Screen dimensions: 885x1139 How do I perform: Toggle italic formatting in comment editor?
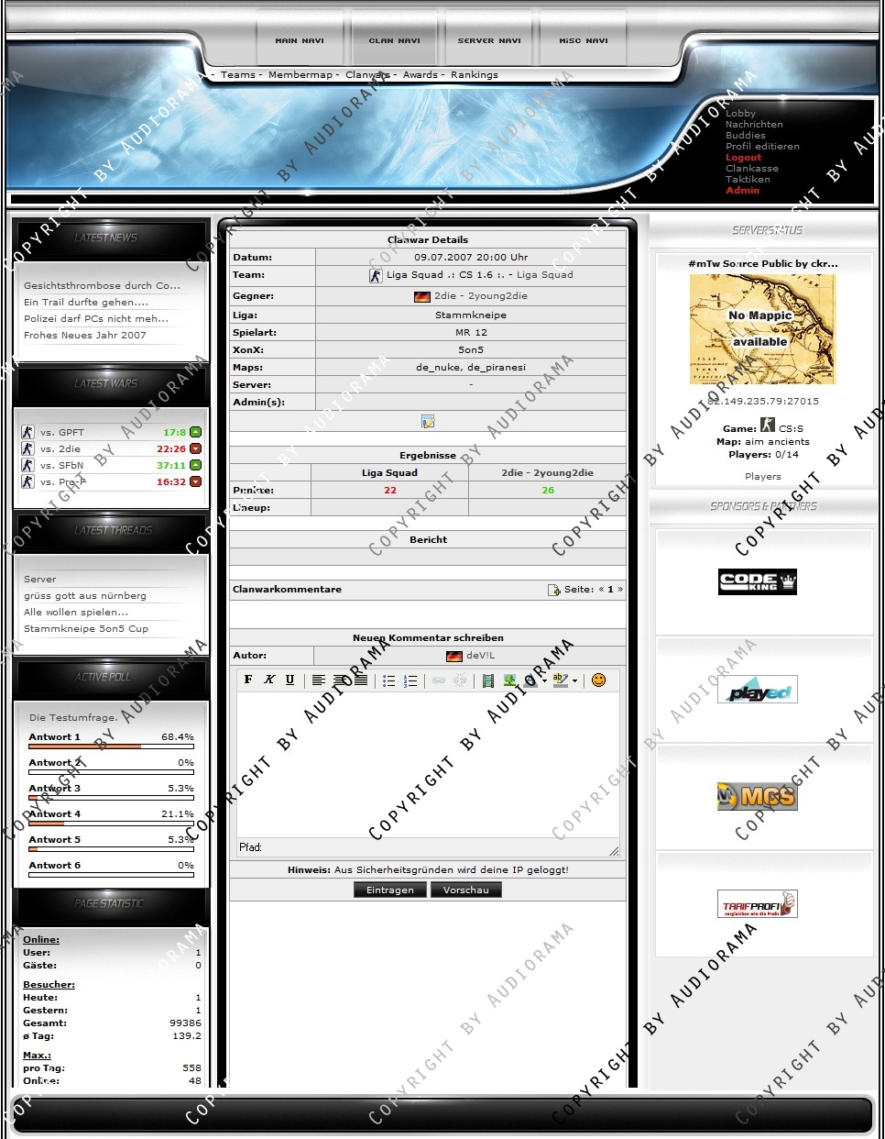[x=269, y=680]
